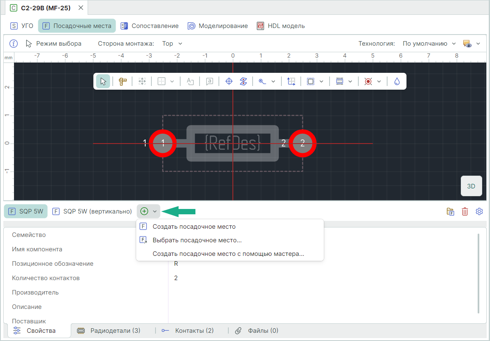The width and height of the screenshot is (490, 341).
Task: Select SQP 5W (вертикально) footprint button
Action: 93,211
